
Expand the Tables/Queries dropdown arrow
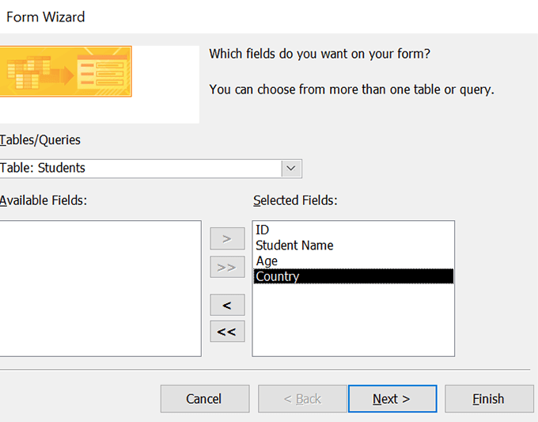click(x=291, y=168)
